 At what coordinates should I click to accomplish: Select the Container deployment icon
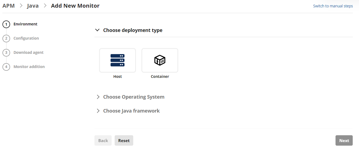[x=160, y=60]
